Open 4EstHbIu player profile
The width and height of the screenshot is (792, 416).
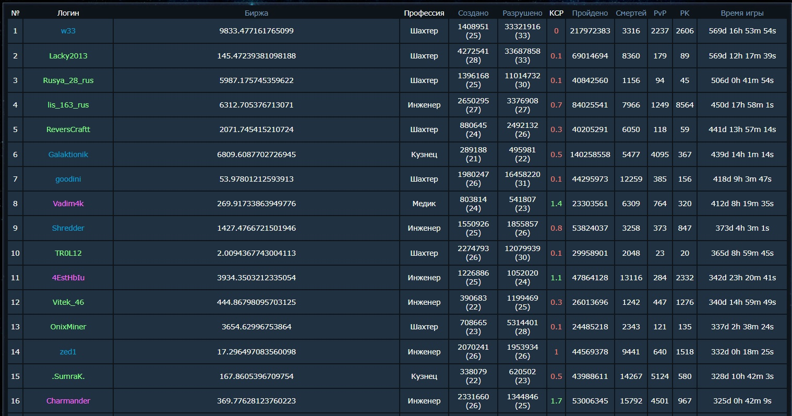[x=68, y=278]
